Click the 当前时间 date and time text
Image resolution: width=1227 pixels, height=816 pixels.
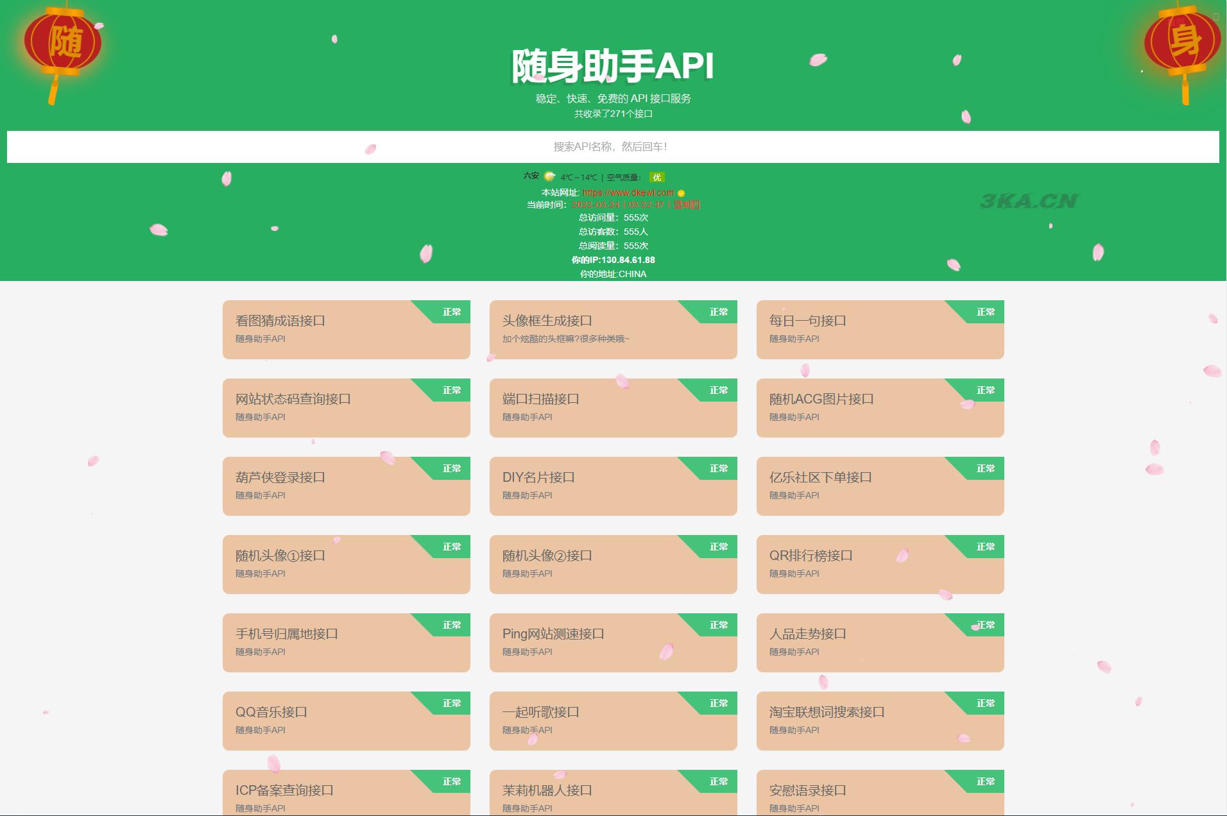point(613,205)
